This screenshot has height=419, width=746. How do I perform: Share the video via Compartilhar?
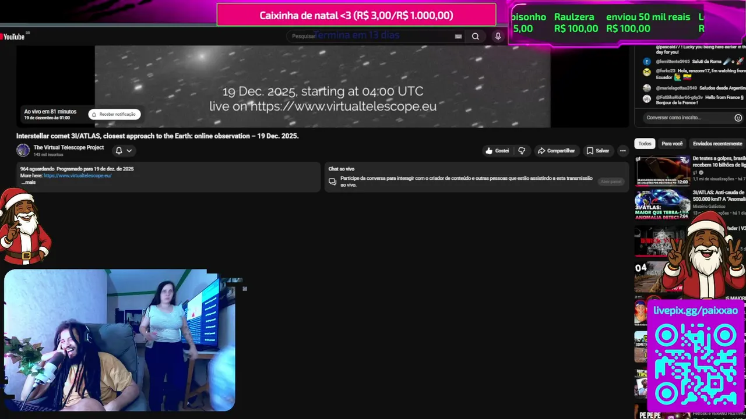click(556, 151)
